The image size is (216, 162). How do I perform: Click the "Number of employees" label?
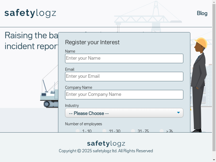coord(83,124)
